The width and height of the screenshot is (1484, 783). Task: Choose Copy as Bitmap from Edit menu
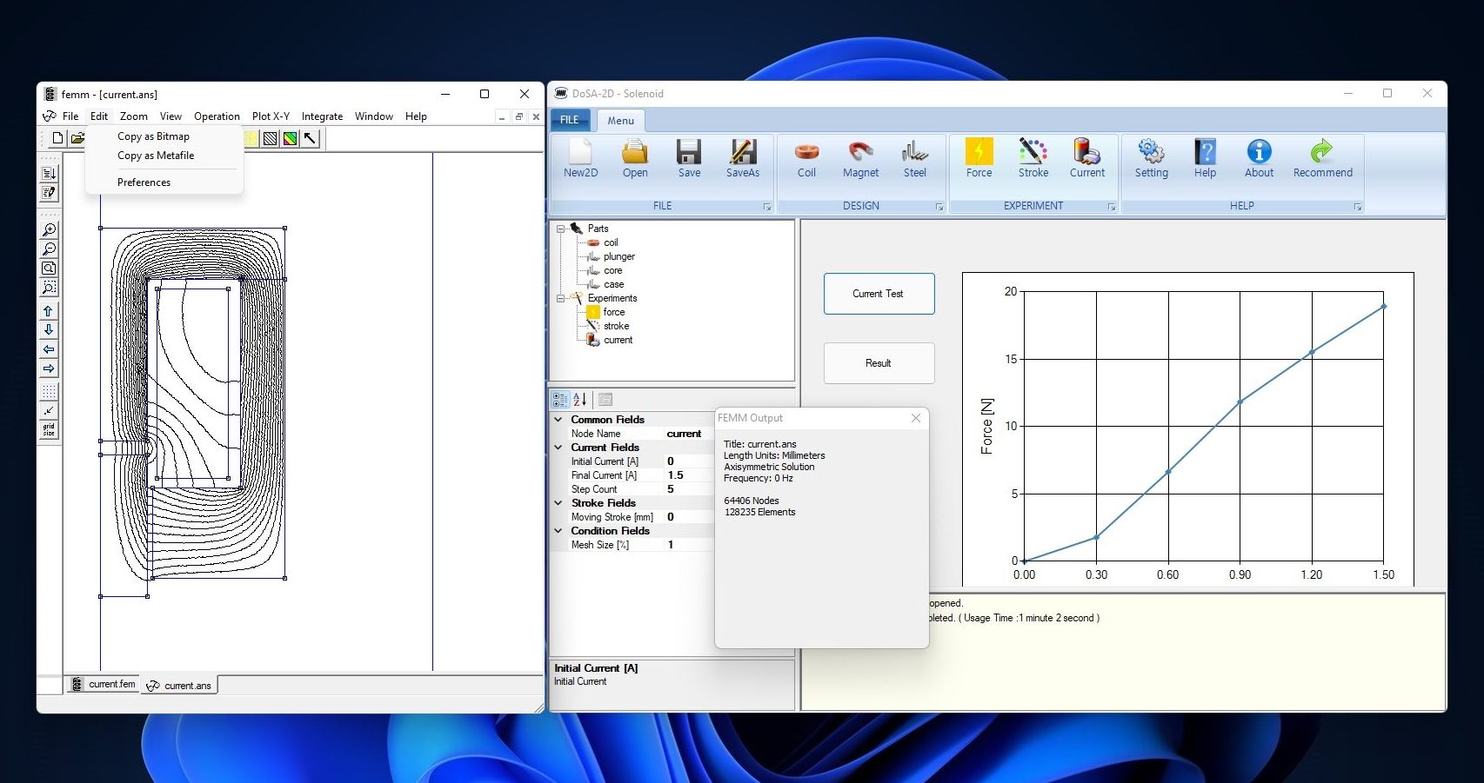pos(153,136)
